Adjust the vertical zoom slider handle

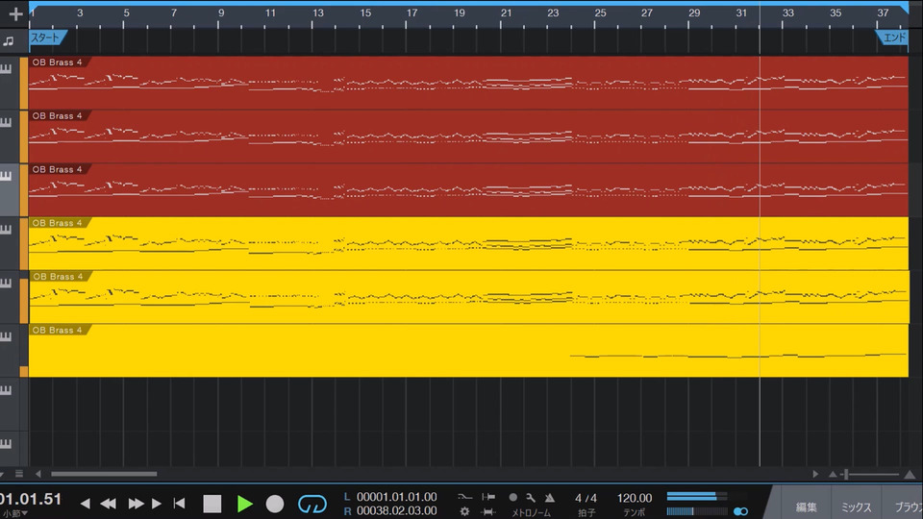[x=846, y=474]
